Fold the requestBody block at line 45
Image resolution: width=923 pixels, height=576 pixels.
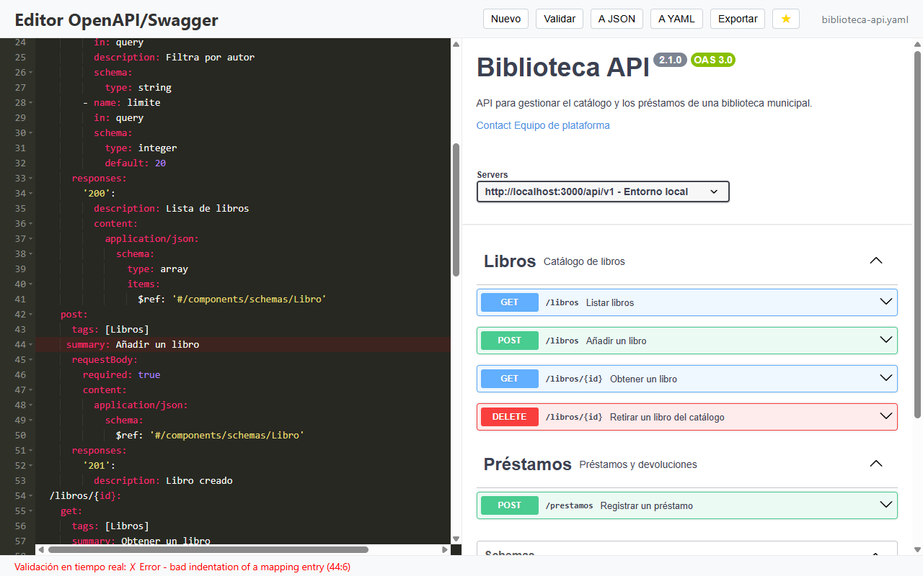[30, 360]
